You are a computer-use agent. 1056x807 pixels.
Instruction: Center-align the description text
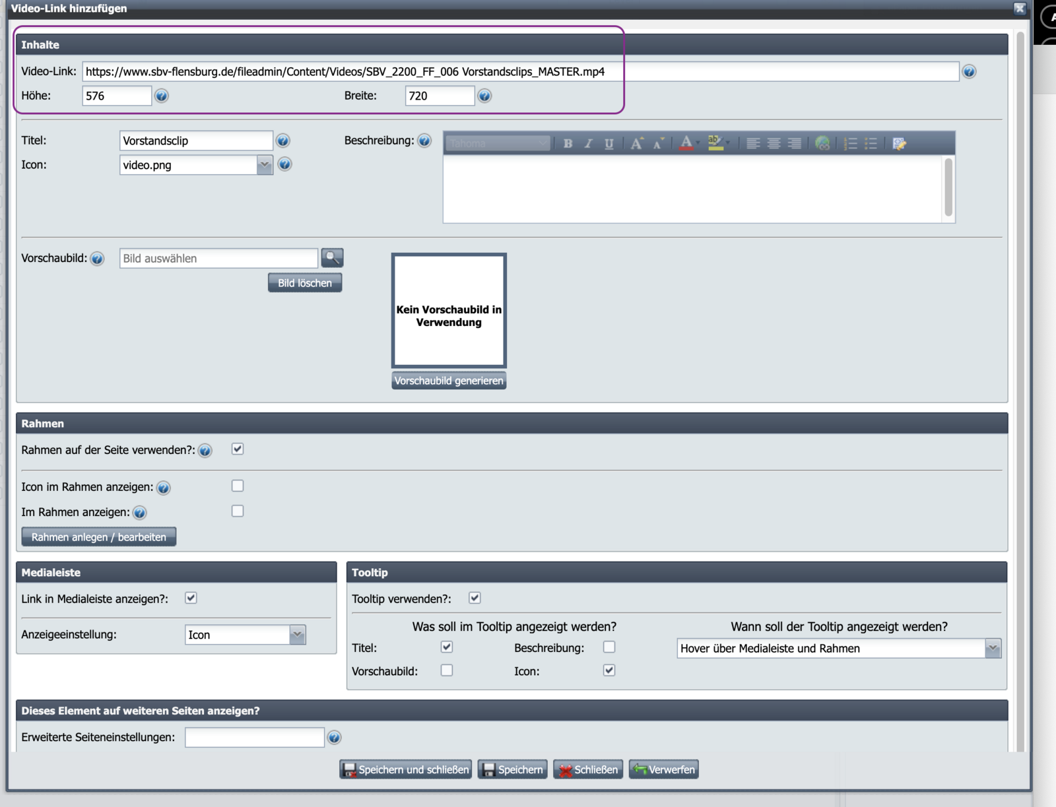tap(774, 143)
